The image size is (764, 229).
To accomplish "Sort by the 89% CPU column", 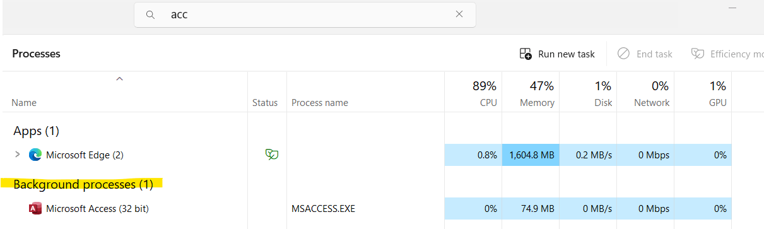I will pos(485,93).
